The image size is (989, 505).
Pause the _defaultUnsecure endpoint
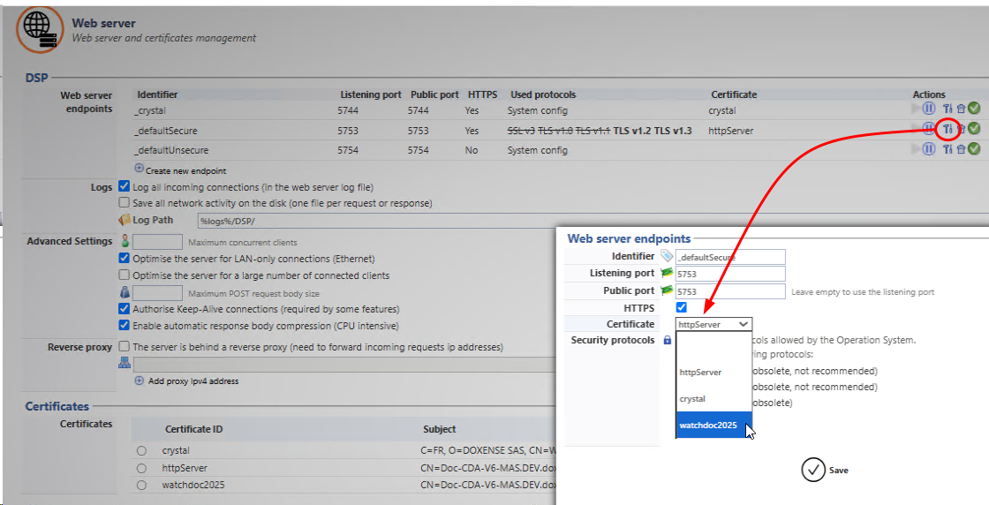(x=928, y=150)
